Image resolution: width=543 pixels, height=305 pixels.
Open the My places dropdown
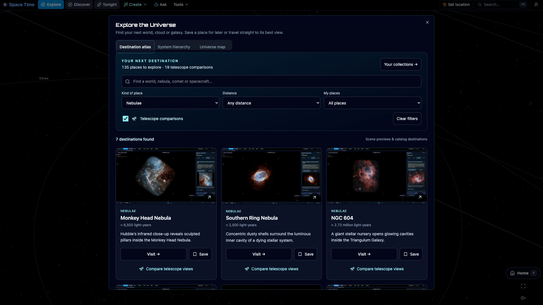tap(372, 103)
